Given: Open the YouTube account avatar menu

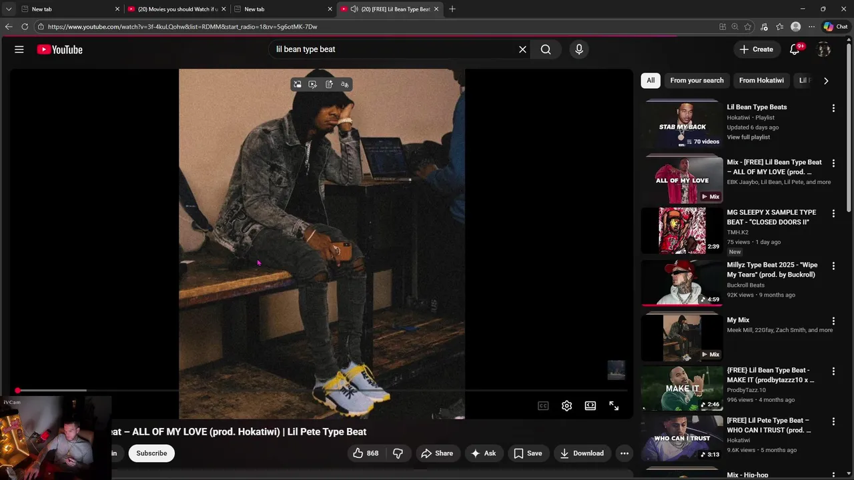Looking at the screenshot, I should point(824,49).
